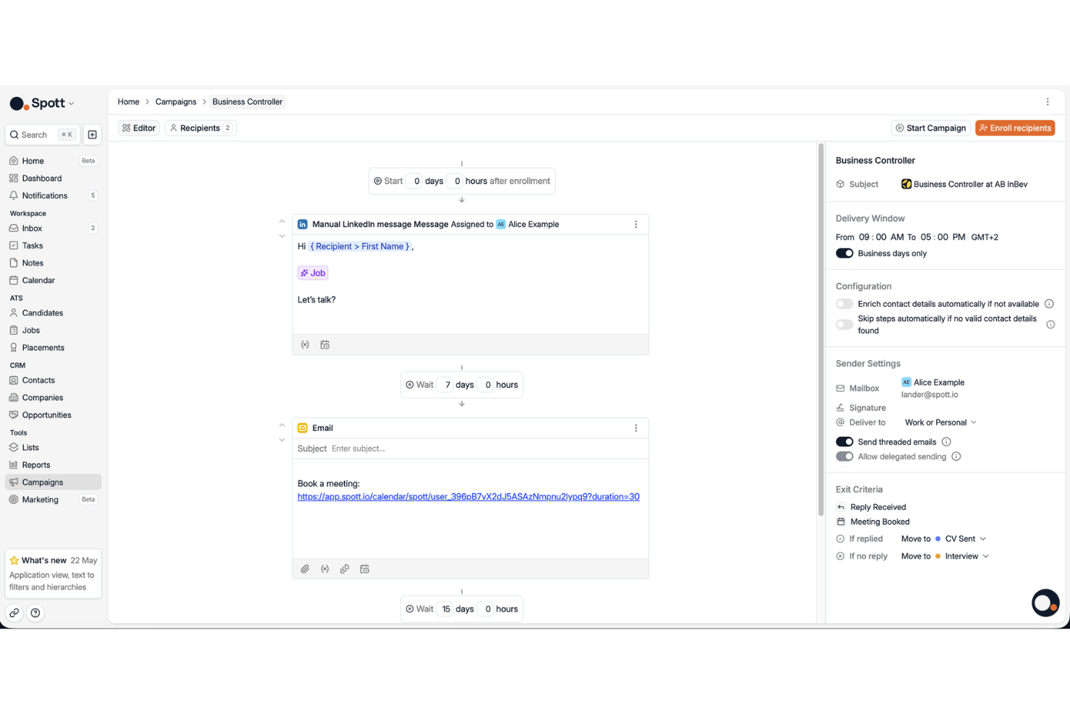Viewport: 1070px width, 714px height.
Task: Move the LinkedIn message step up
Action: 282,221
